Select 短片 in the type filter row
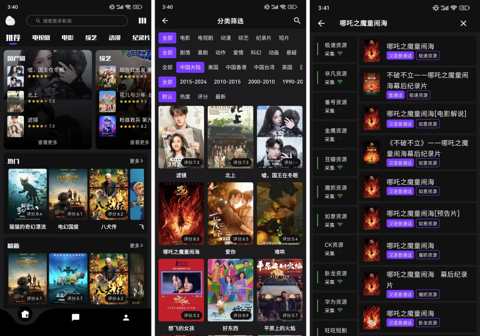The width and height of the screenshot is (480, 336). (x=284, y=38)
